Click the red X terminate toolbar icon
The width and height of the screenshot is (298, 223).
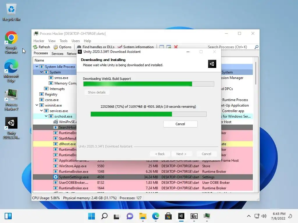pos(176,47)
